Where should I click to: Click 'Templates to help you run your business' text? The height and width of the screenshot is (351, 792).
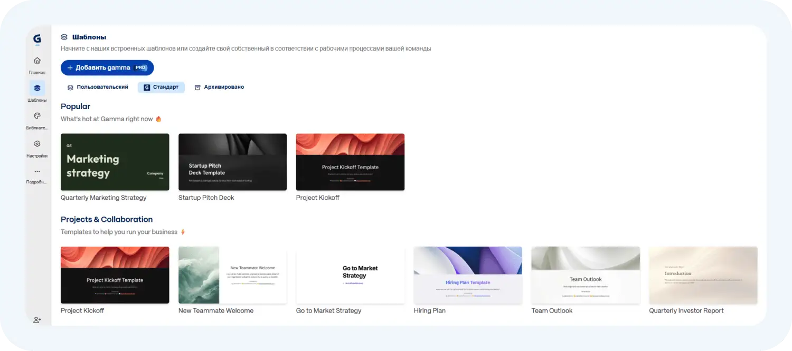coord(119,232)
